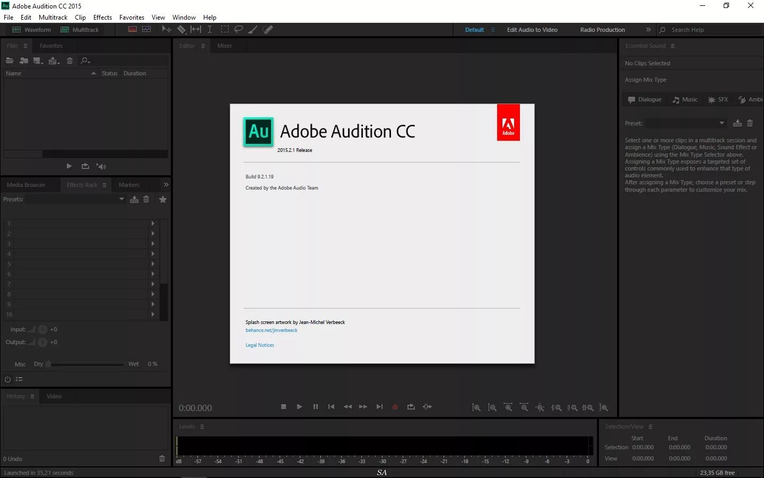
Task: Open the Essential Sound Preset dropdown
Action: tap(685, 123)
